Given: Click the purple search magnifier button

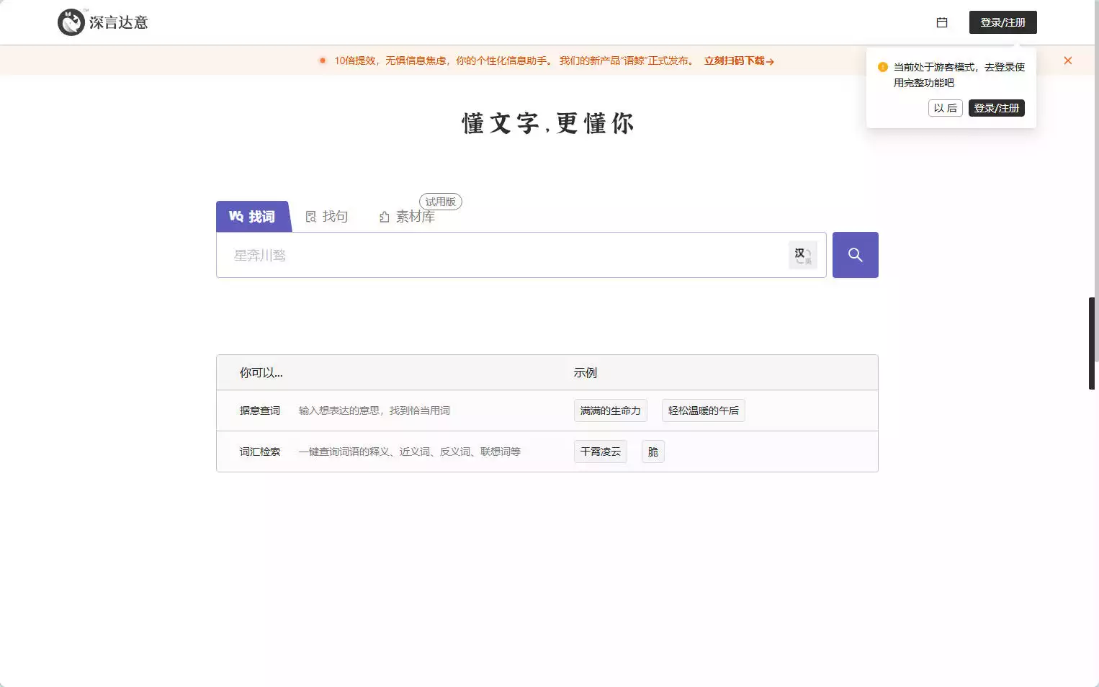Looking at the screenshot, I should [x=855, y=255].
